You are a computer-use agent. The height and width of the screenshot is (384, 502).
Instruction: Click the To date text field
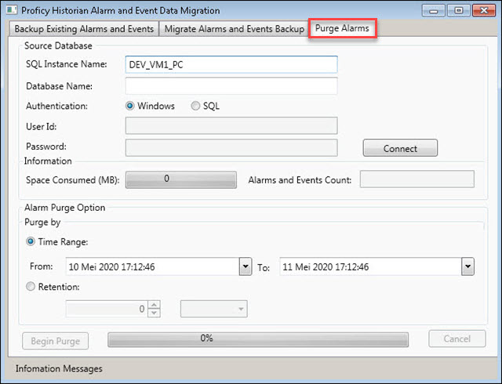click(370, 266)
